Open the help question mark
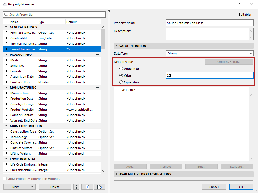 [x=239, y=4]
